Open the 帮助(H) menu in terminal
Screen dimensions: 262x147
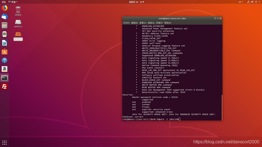168,23
